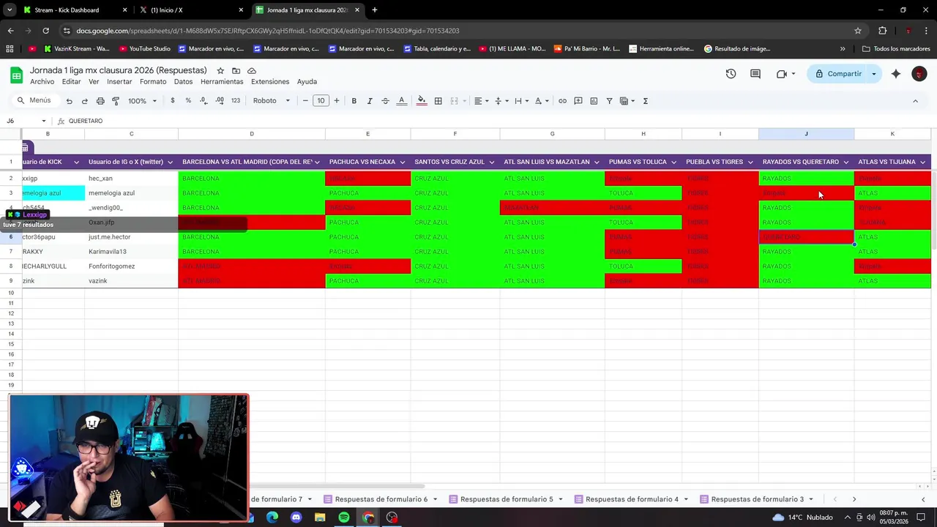Start a meeting with camera icon
This screenshot has height=527, width=937.
[x=782, y=74]
